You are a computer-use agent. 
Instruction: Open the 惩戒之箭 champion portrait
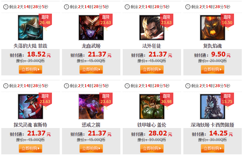click(x=91, y=107)
